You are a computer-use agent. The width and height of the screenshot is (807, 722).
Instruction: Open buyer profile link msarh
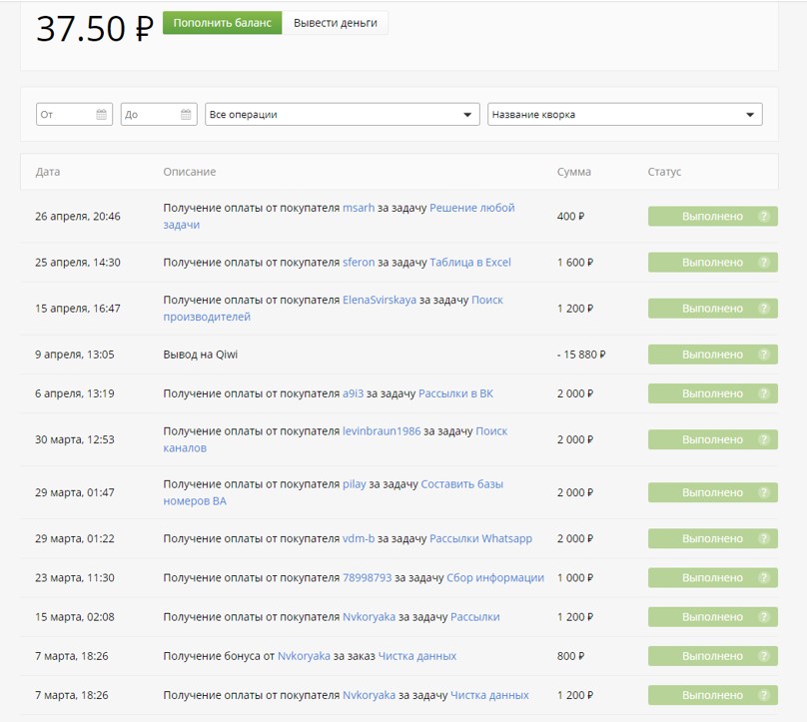(359, 208)
